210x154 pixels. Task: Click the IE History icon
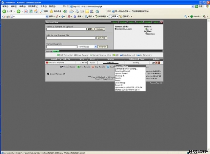(x=65, y=11)
